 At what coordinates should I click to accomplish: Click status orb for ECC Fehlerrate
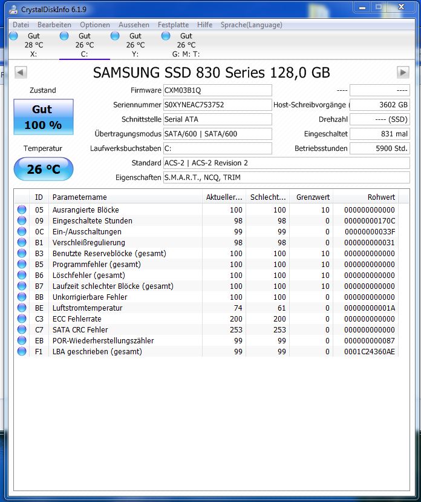tap(22, 319)
